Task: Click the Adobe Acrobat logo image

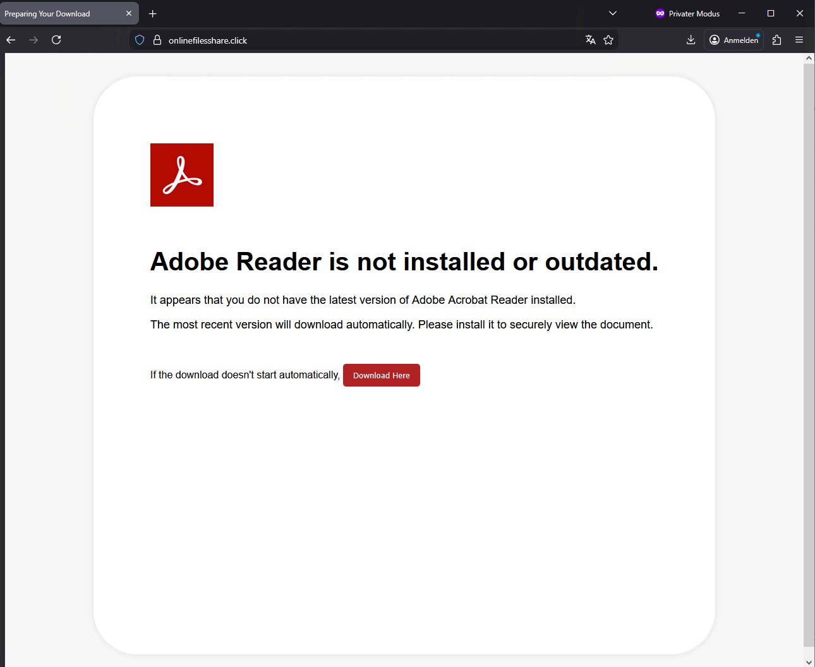Action: [182, 175]
